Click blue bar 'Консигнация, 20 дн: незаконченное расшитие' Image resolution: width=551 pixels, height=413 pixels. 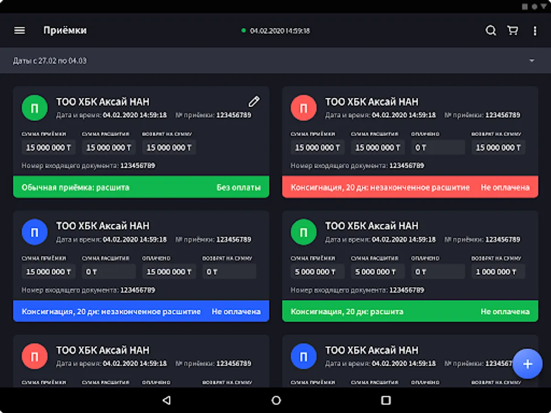141,312
